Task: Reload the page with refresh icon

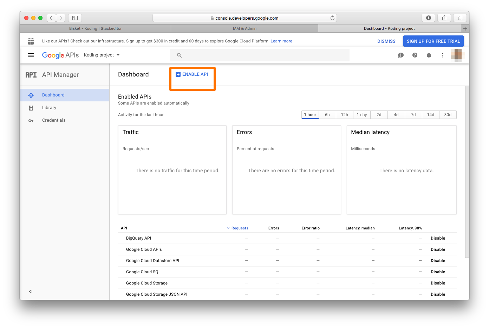Action: (332, 18)
